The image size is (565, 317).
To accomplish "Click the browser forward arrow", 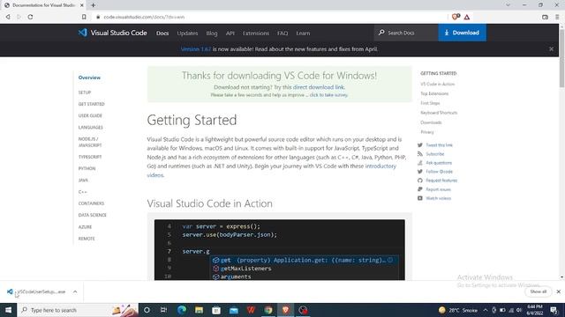I will click(x=19, y=17).
